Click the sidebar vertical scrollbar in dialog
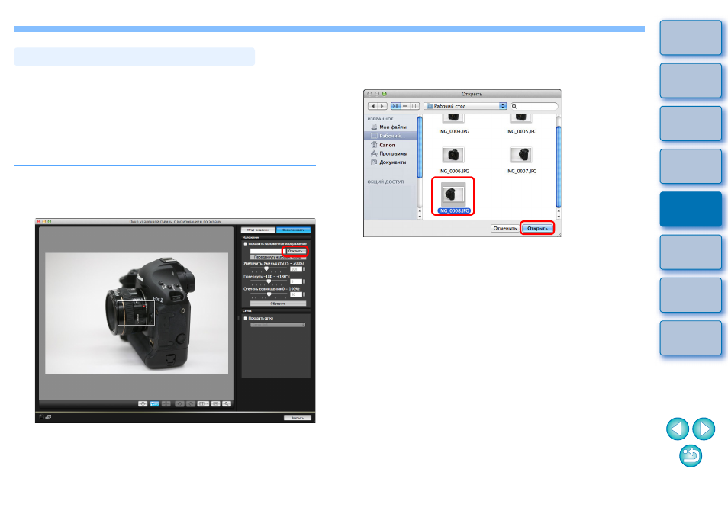 point(420,146)
